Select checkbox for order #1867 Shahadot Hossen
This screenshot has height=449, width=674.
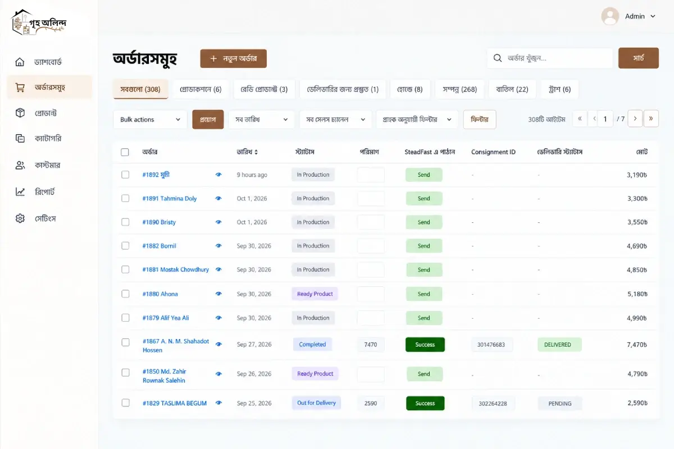125,342
